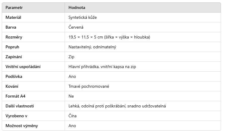Select the Tmavé pochromované value

point(89,86)
